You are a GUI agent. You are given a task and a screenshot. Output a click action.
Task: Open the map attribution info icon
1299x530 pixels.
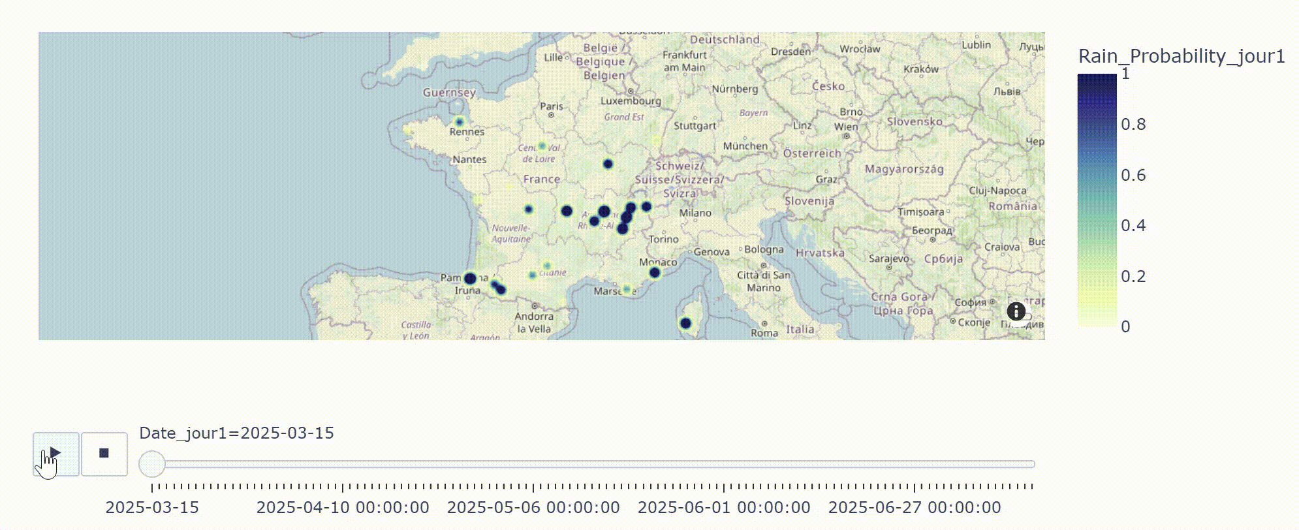[1016, 311]
